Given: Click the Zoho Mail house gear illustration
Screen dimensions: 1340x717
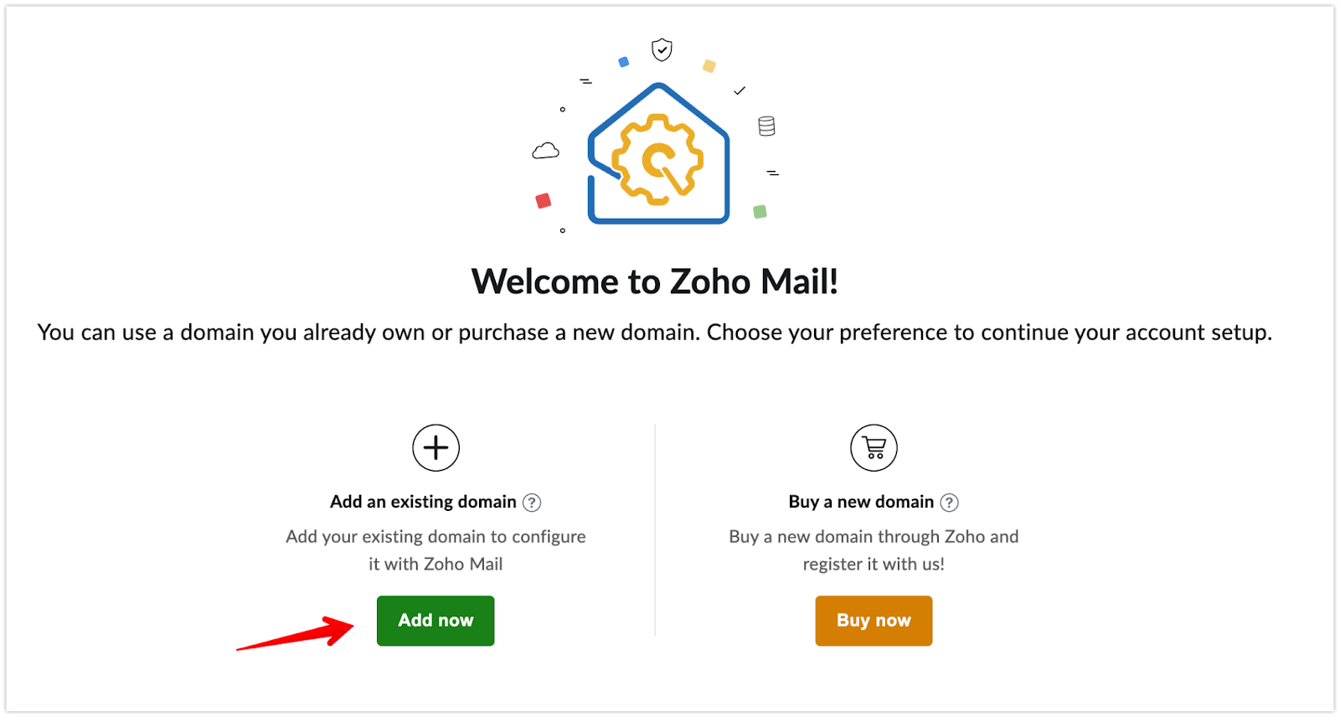Looking at the screenshot, I should pos(659,153).
